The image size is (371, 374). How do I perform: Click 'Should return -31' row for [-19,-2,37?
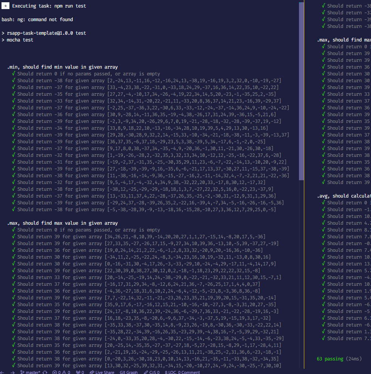tap(149, 162)
